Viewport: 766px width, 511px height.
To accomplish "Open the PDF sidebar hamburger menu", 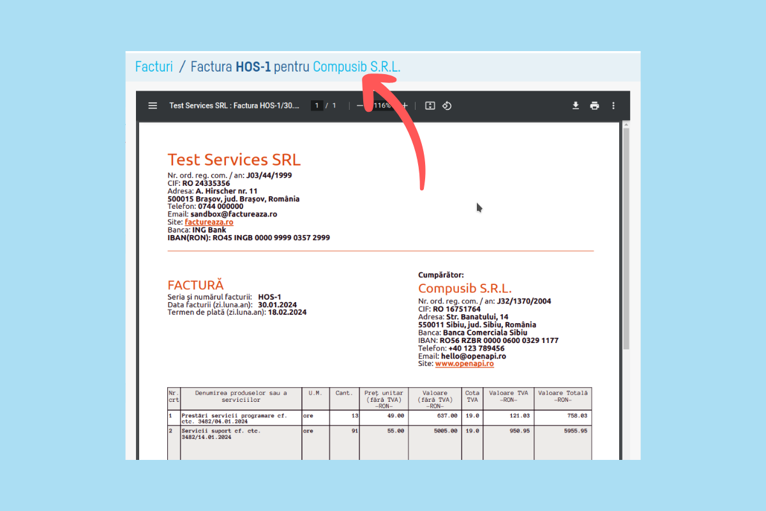I will 153,106.
